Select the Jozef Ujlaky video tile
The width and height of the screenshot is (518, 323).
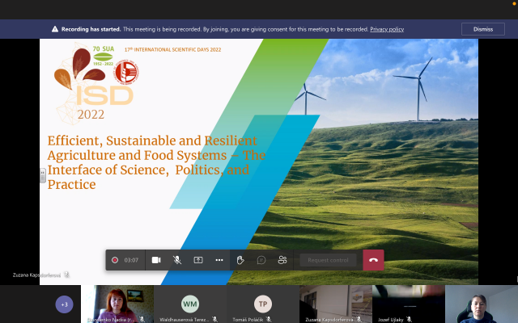click(x=408, y=304)
